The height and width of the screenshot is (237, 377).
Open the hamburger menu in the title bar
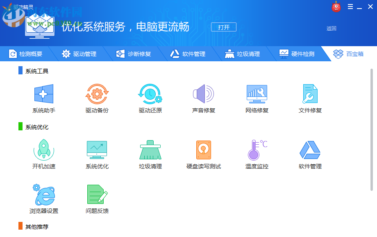pos(350,7)
